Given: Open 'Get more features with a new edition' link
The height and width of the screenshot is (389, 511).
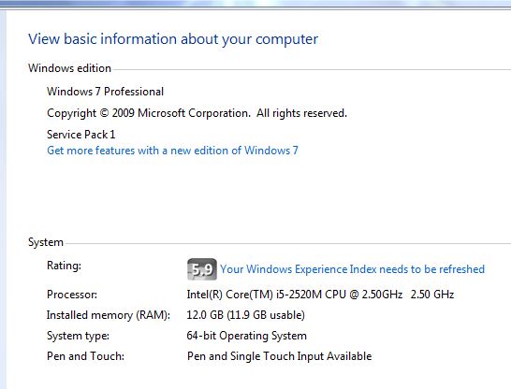Looking at the screenshot, I should (172, 151).
